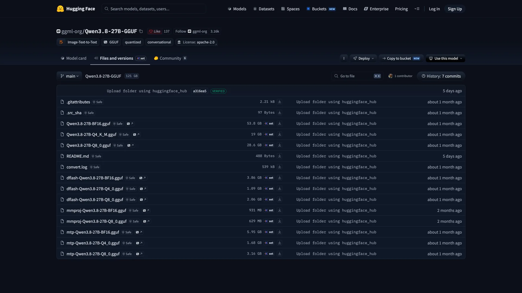The image size is (522, 293).
Task: Download dflash-Qwen3.8-27B-Q4_0.gguf file
Action: pos(279,189)
